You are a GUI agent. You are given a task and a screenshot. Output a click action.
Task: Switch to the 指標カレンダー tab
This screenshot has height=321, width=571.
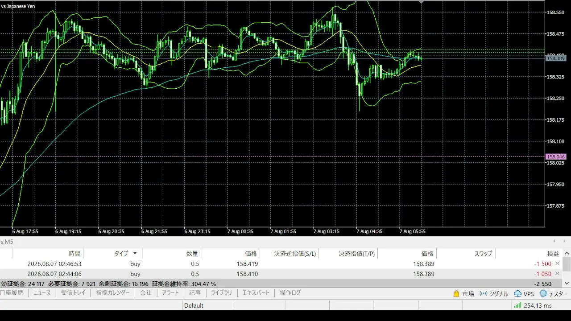click(113, 293)
